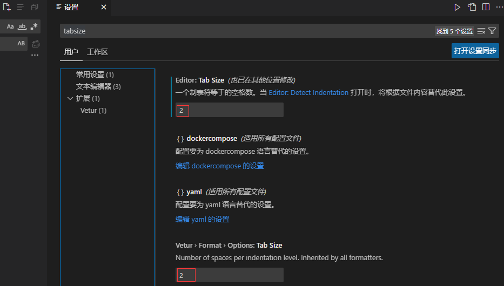Toggle Use Regular Expression option
Screen dimensions: 504x286
[34, 26]
